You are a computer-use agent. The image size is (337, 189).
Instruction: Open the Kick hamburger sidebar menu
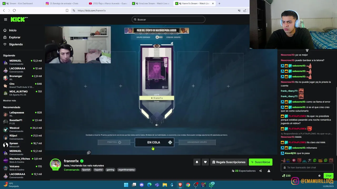[x=6, y=19]
